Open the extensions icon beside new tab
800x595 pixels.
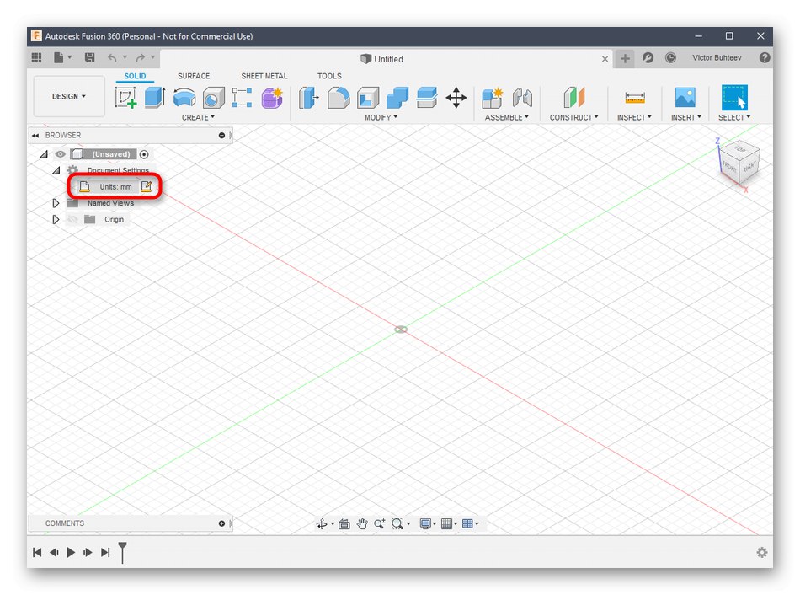click(x=648, y=57)
